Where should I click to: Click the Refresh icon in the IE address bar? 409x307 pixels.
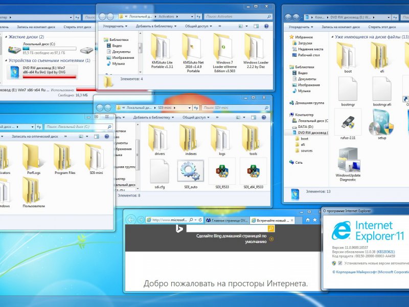(200, 220)
